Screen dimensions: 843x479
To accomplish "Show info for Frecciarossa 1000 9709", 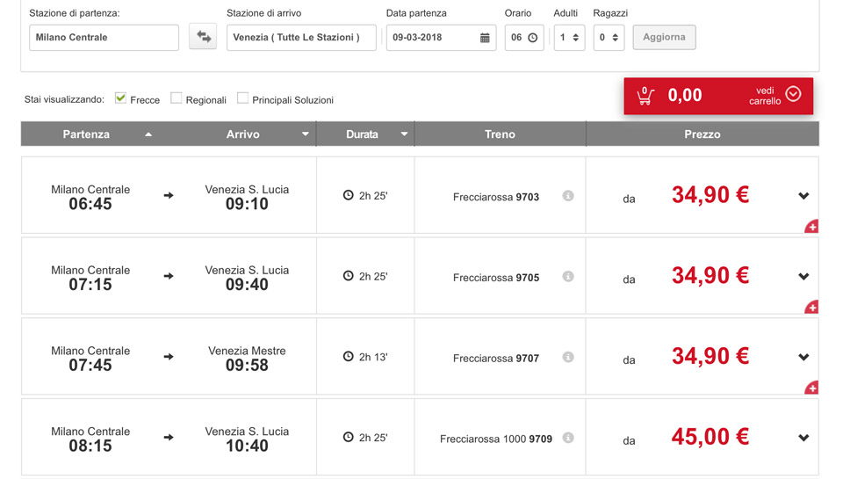I will click(568, 438).
